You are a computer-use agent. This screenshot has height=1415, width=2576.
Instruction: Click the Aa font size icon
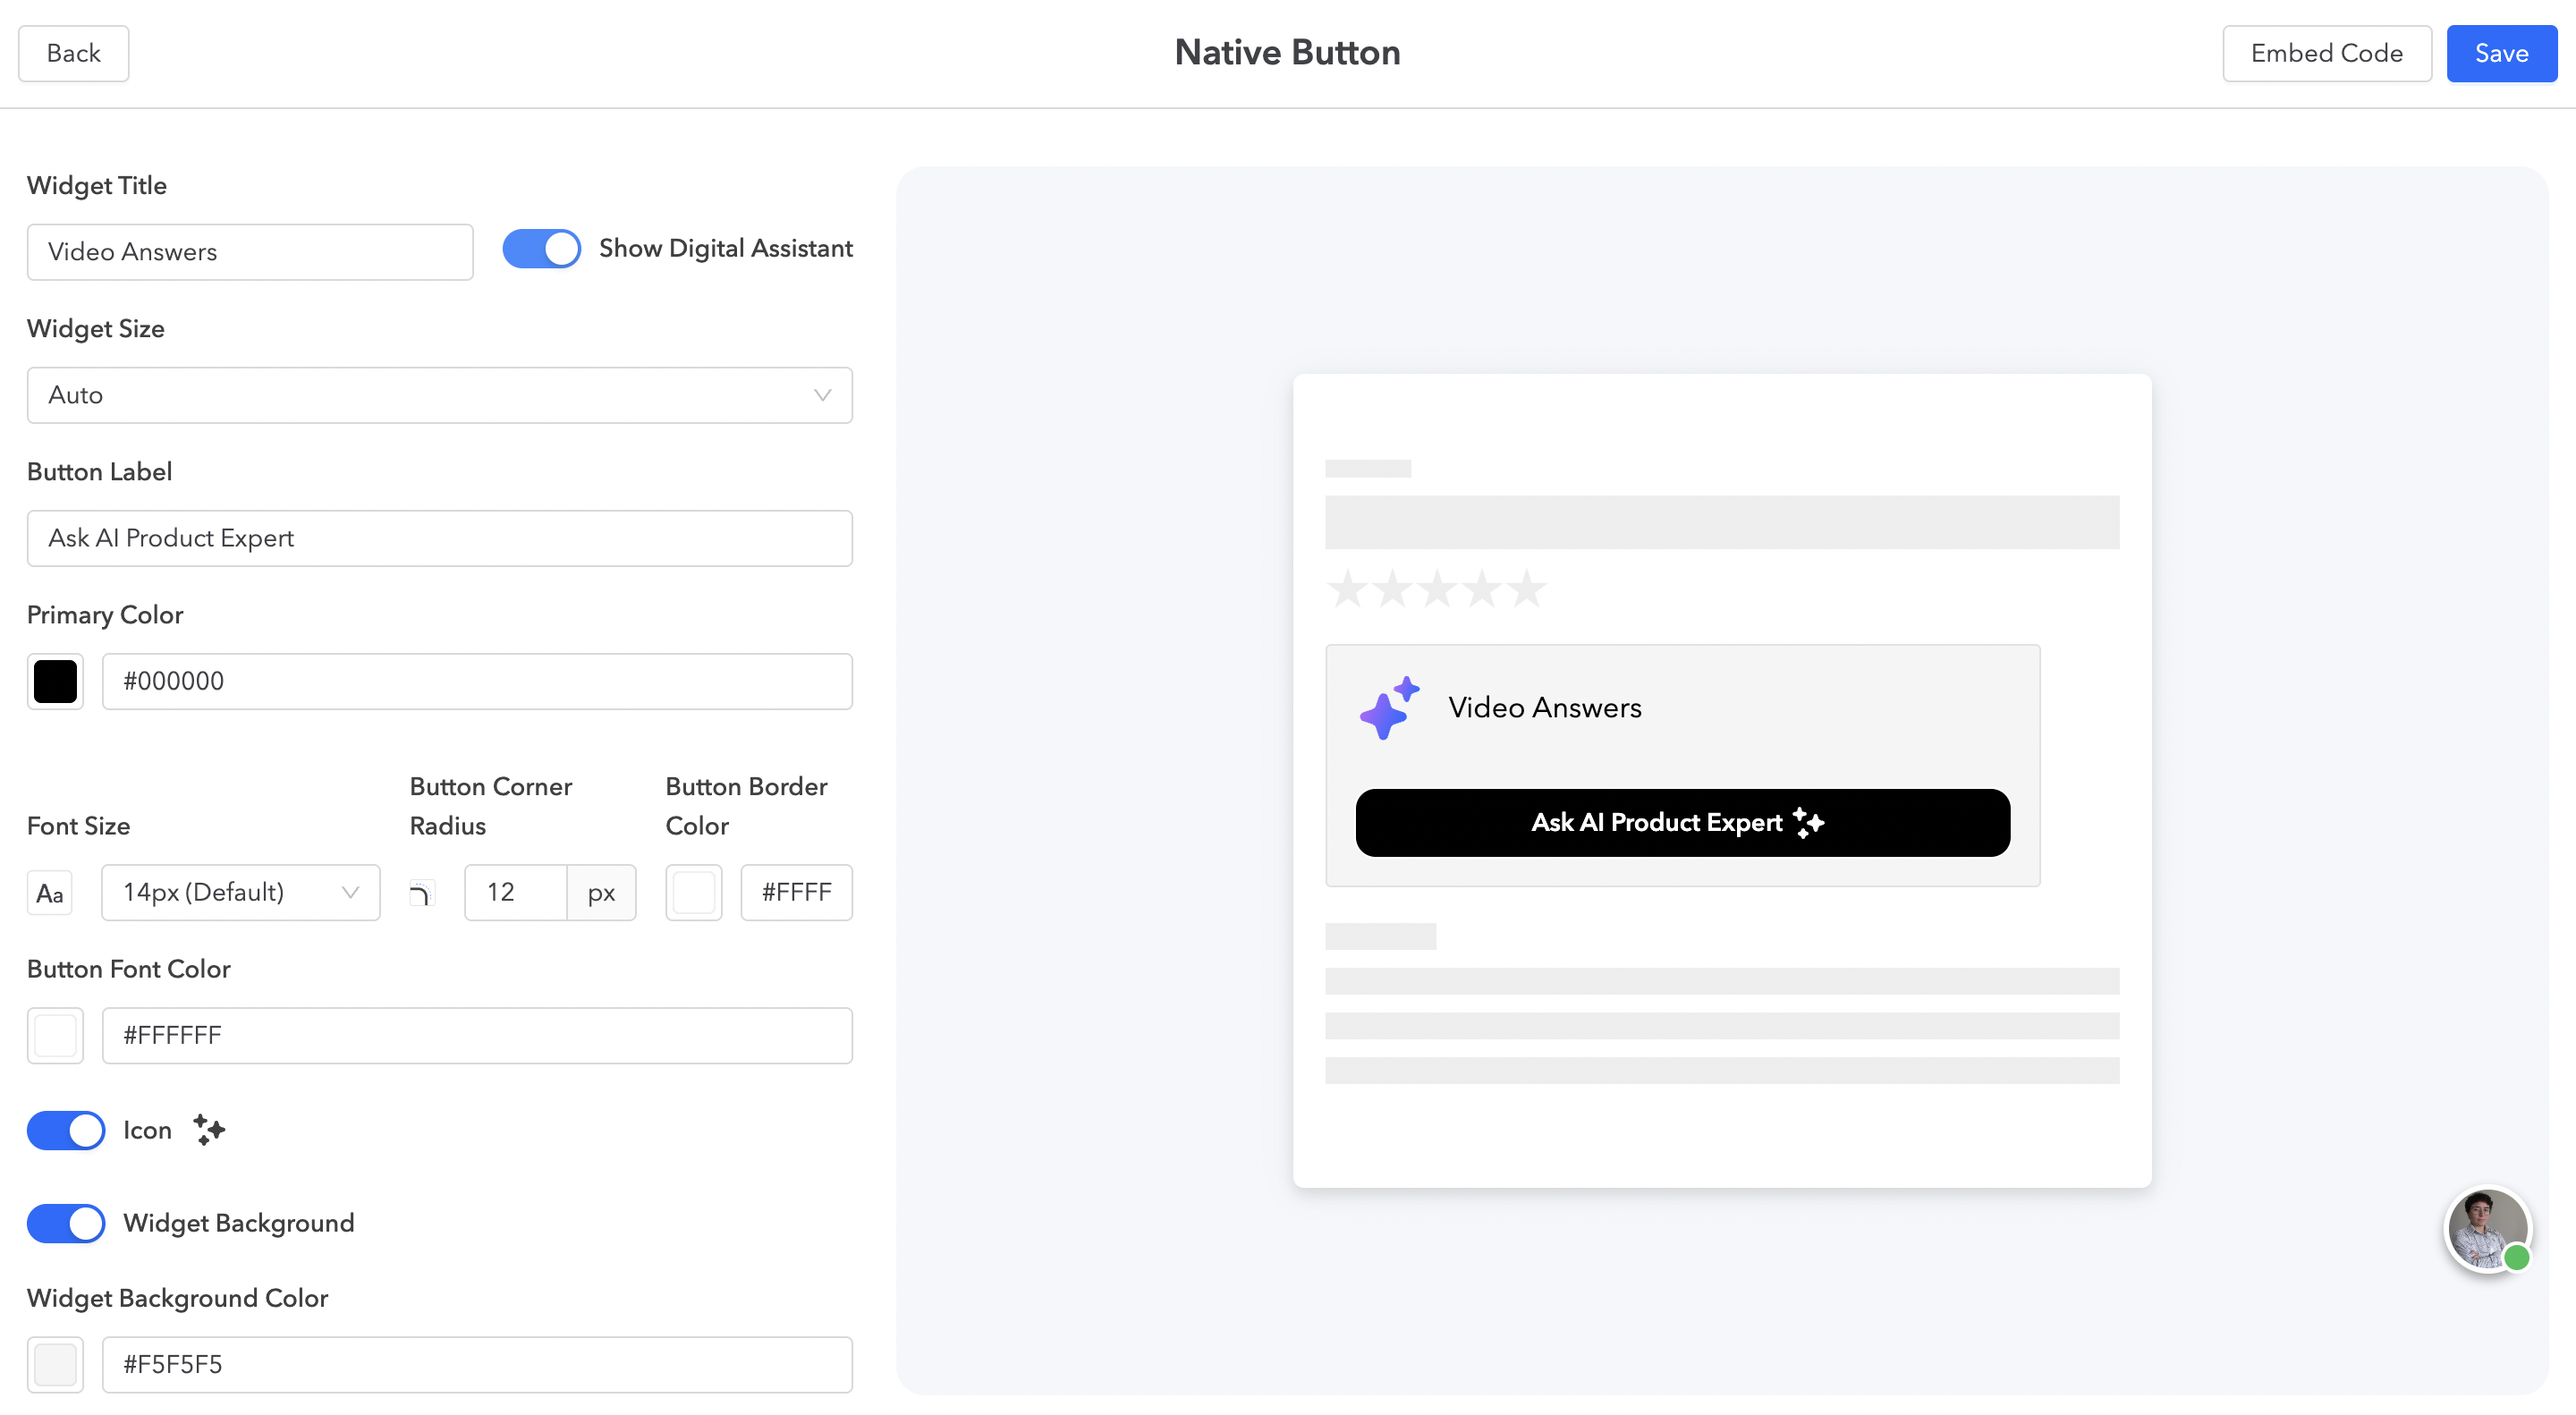coord(50,893)
